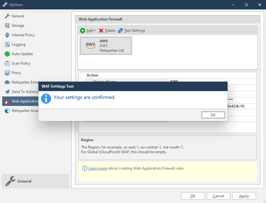Click the Proxy settings monitor icon

tap(7, 72)
